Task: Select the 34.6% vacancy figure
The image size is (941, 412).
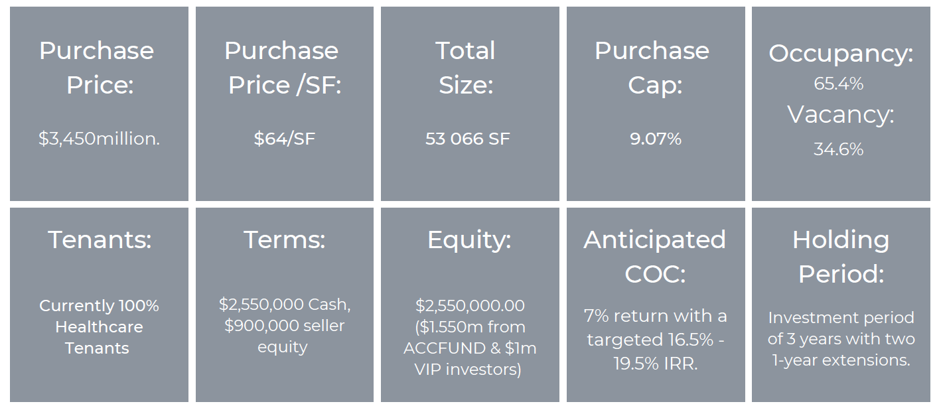Action: click(x=839, y=149)
